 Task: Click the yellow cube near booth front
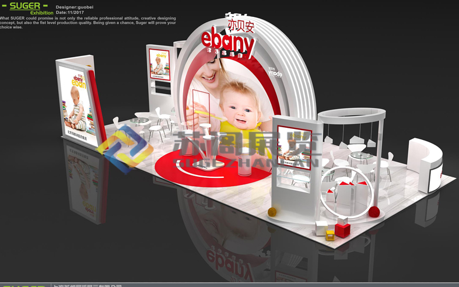(x=330, y=236)
